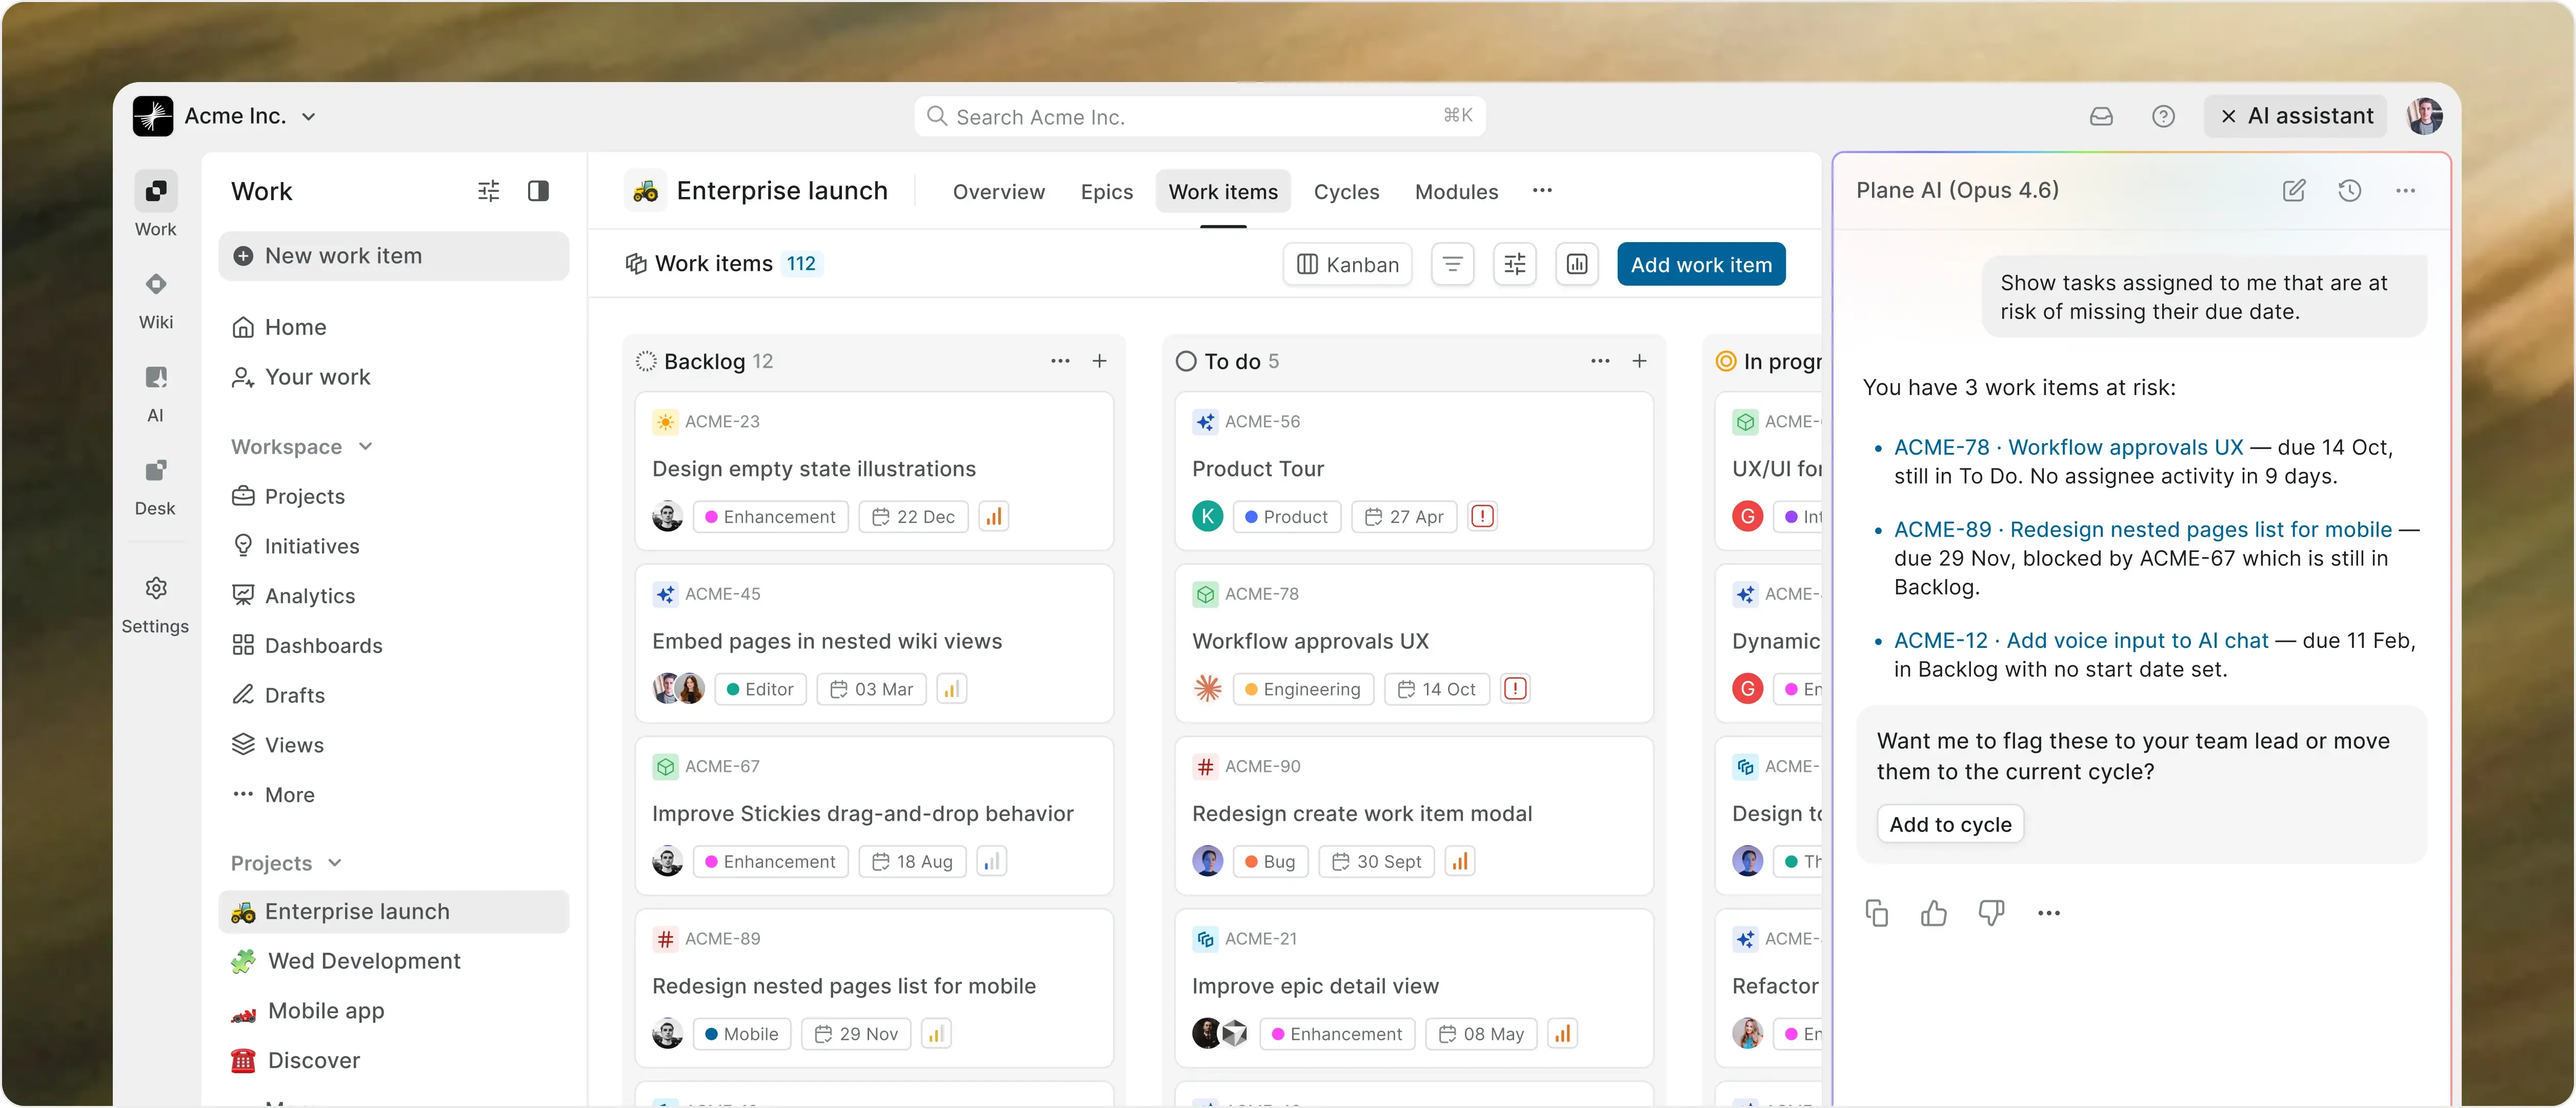The width and height of the screenshot is (2576, 1108).
Task: Open the Mobile app project
Action: coord(394,1011)
